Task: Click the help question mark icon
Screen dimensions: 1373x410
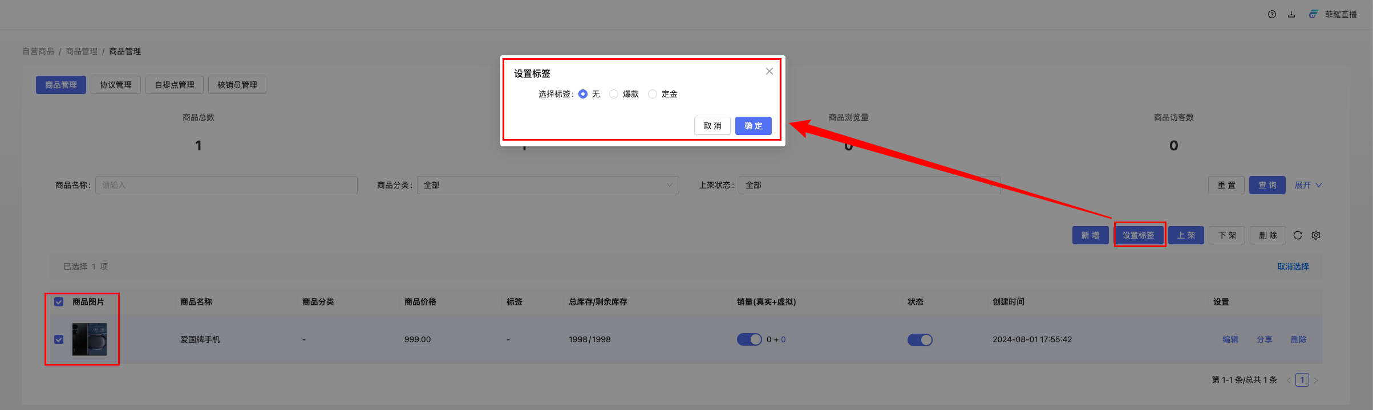Action: pyautogui.click(x=1272, y=14)
